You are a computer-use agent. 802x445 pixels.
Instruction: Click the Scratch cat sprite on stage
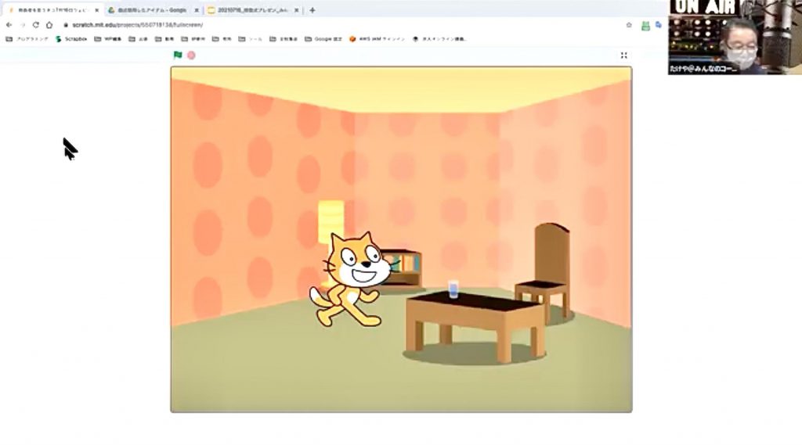pyautogui.click(x=353, y=279)
